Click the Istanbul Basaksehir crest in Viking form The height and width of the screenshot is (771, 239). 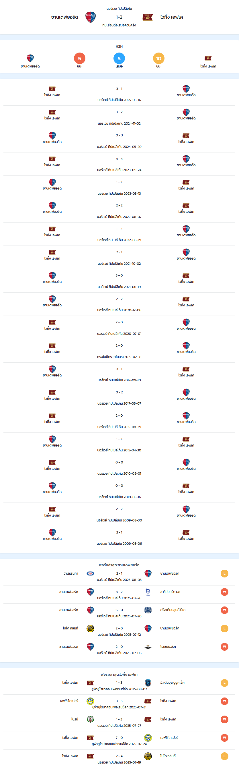[x=148, y=683]
